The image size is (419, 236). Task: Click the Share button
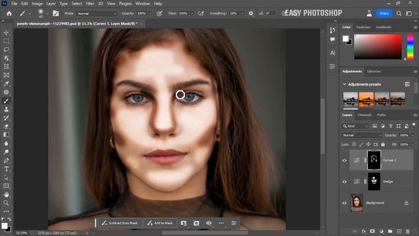[384, 13]
